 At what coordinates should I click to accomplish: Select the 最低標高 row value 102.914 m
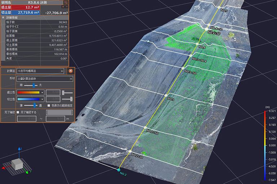[61, 54]
